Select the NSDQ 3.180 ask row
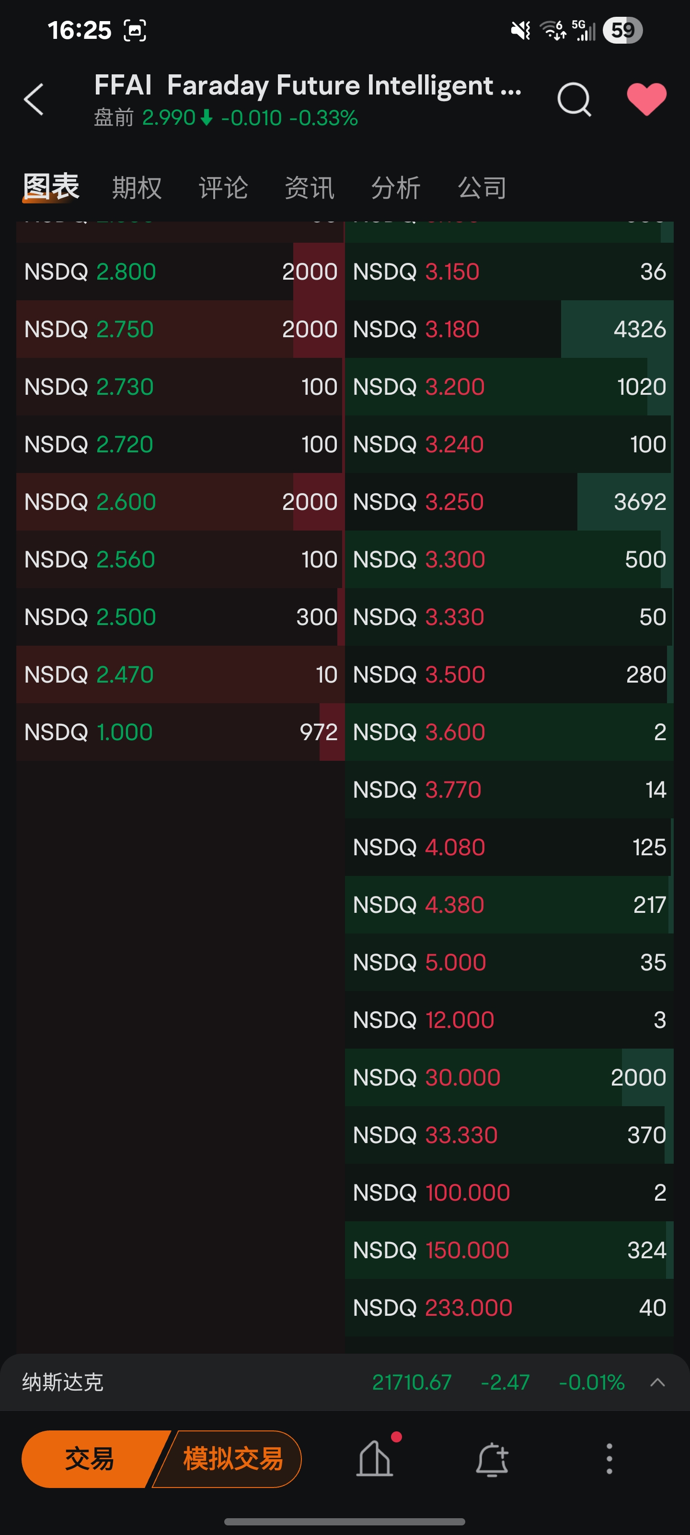 509,329
